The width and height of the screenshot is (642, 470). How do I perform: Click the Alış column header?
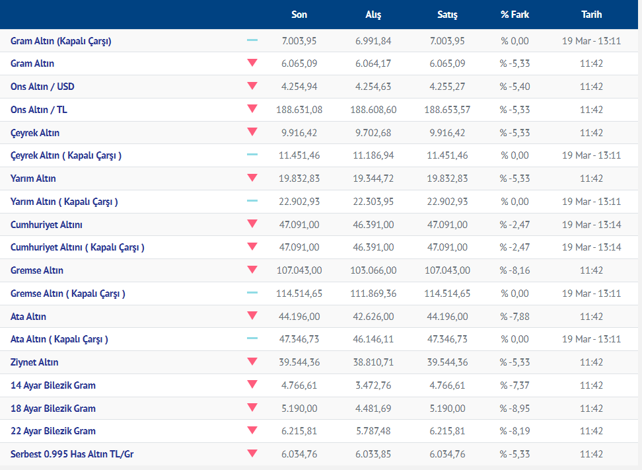pyautogui.click(x=373, y=15)
